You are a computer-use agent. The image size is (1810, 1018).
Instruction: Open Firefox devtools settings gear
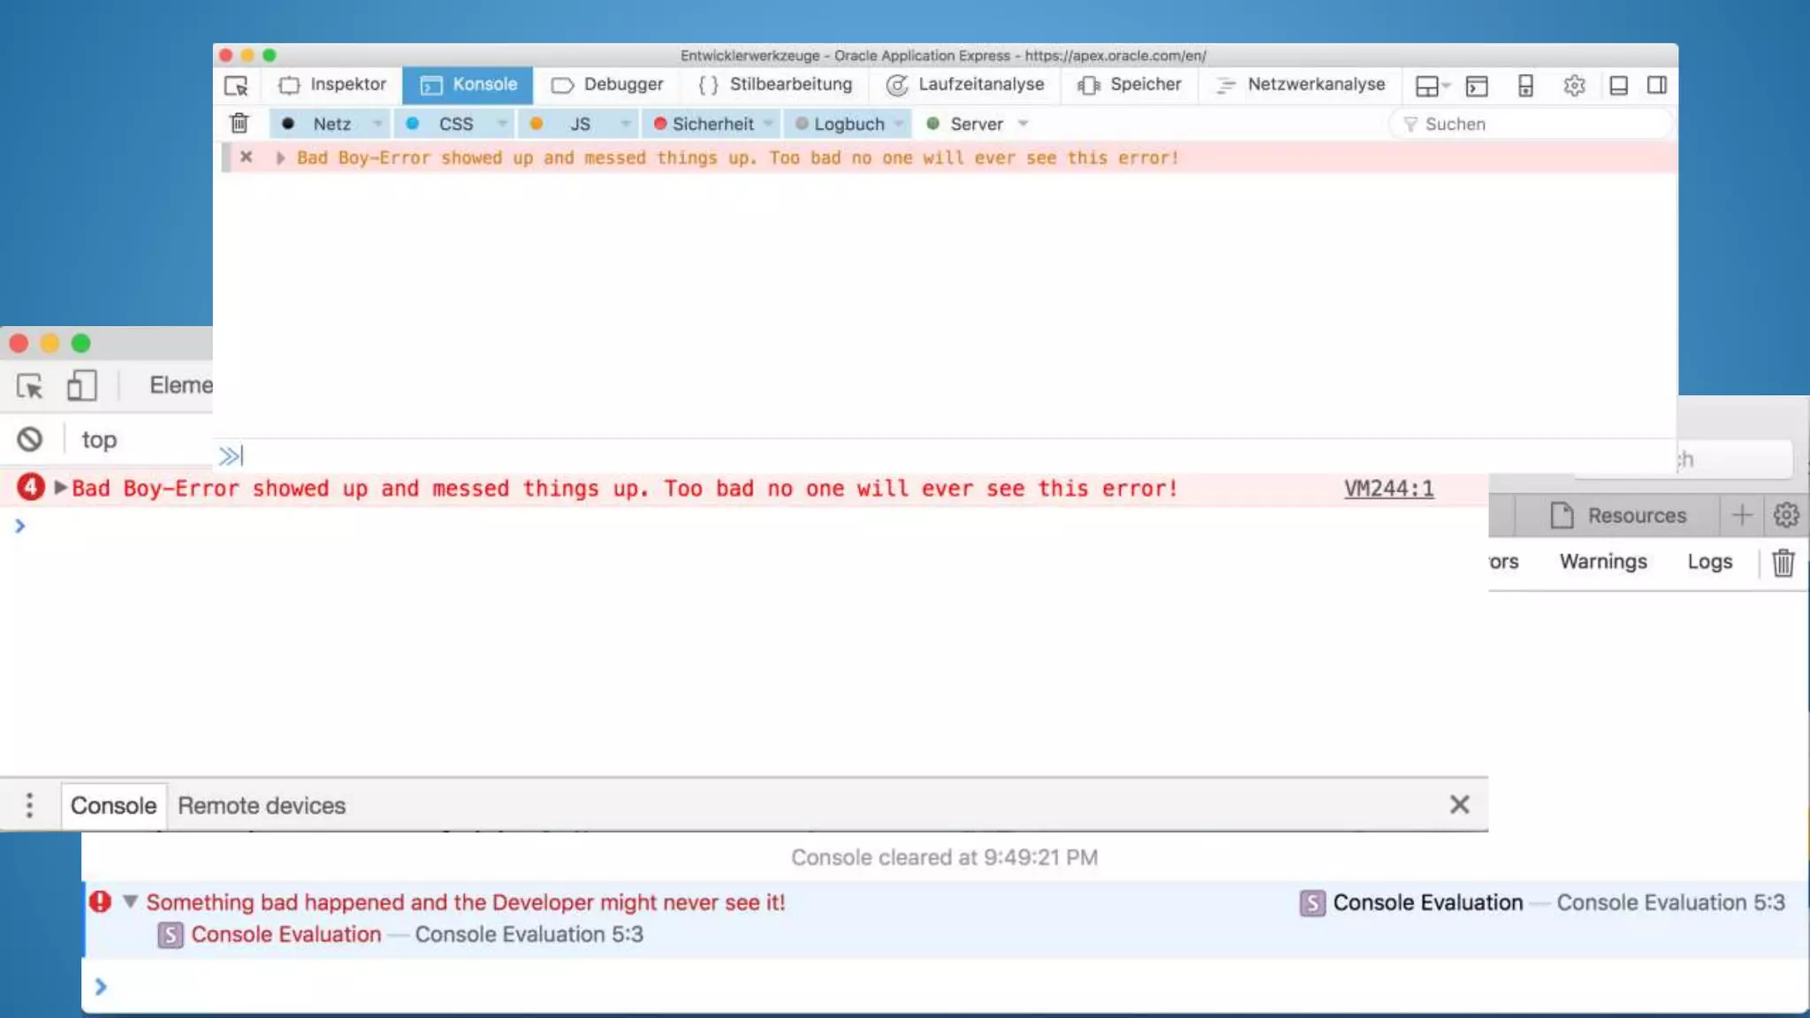pos(1573,86)
